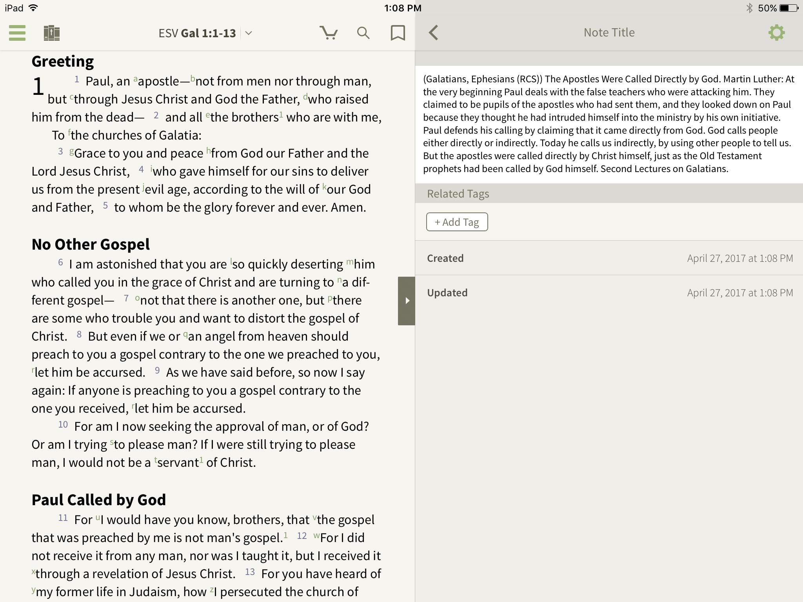Tap the large chapter number 1

pos(38,86)
